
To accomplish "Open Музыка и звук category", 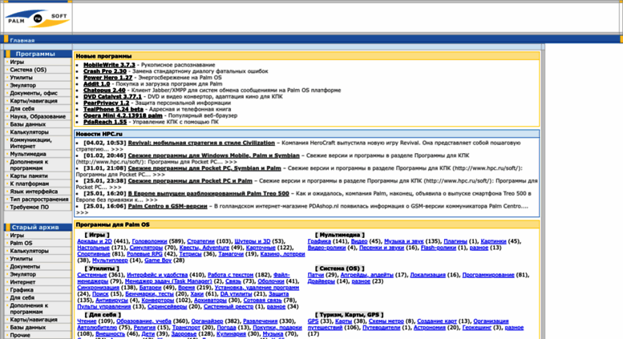I will tap(403, 241).
